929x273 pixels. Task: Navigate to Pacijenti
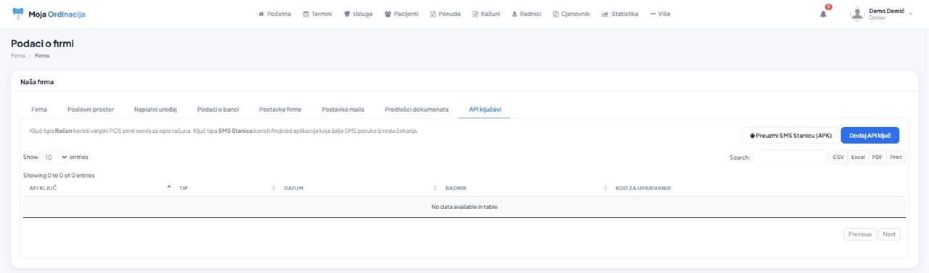(x=401, y=14)
